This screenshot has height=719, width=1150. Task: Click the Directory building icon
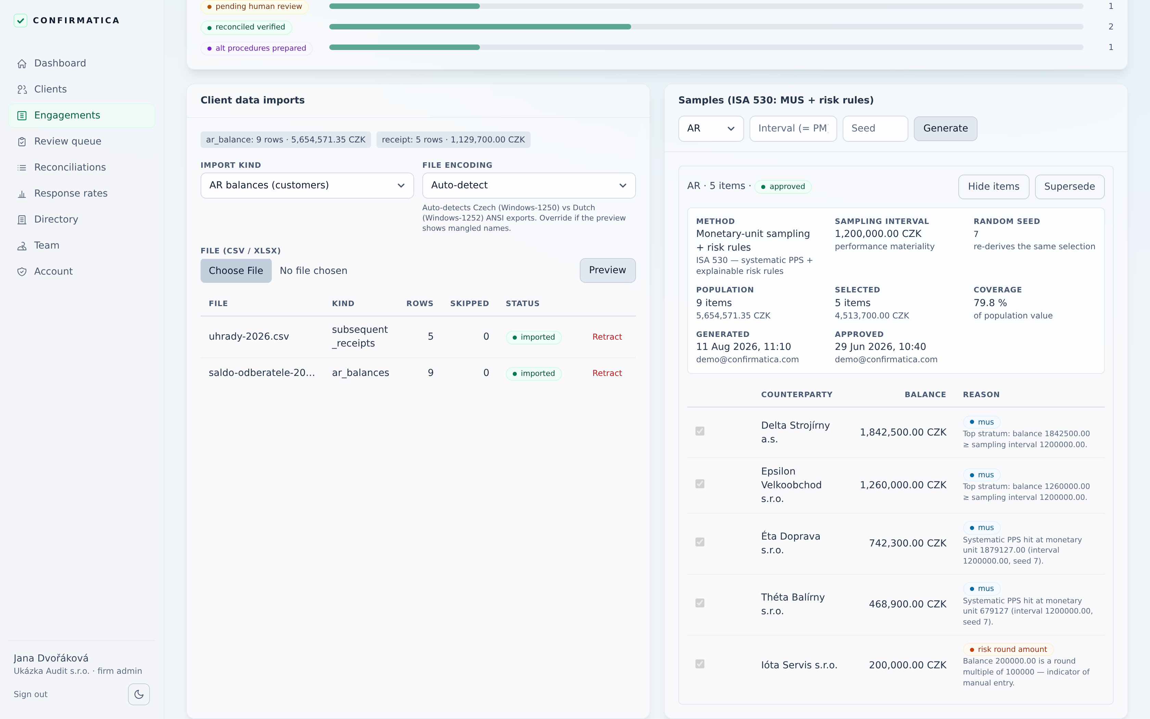[22, 220]
